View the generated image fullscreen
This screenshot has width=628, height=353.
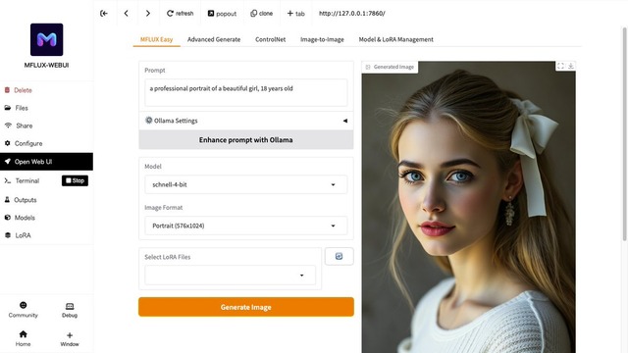click(560, 66)
